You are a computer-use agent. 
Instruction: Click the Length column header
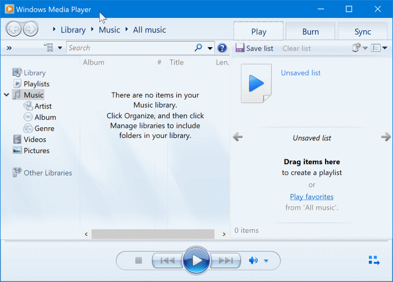(222, 62)
